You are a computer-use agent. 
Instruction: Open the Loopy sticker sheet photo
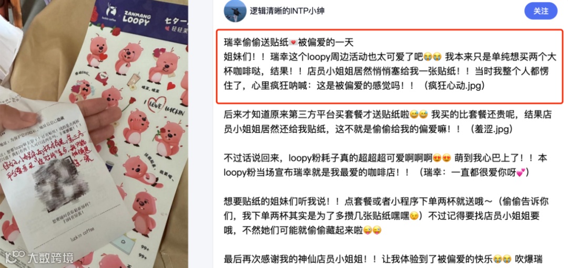(x=94, y=134)
